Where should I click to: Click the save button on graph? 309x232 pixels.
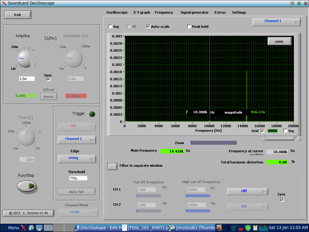(279, 41)
